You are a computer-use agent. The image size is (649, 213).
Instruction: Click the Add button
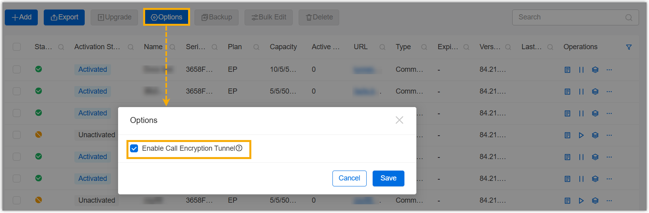[x=21, y=17]
